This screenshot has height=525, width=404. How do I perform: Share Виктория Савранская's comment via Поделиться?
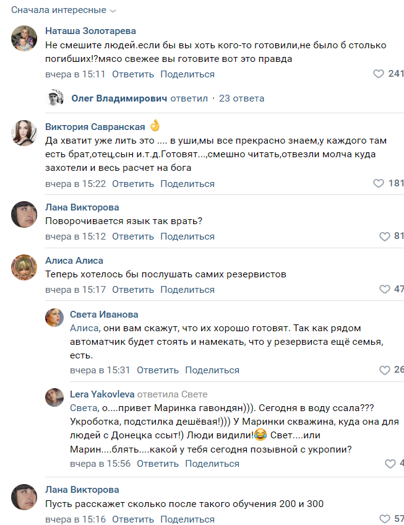[x=187, y=184]
